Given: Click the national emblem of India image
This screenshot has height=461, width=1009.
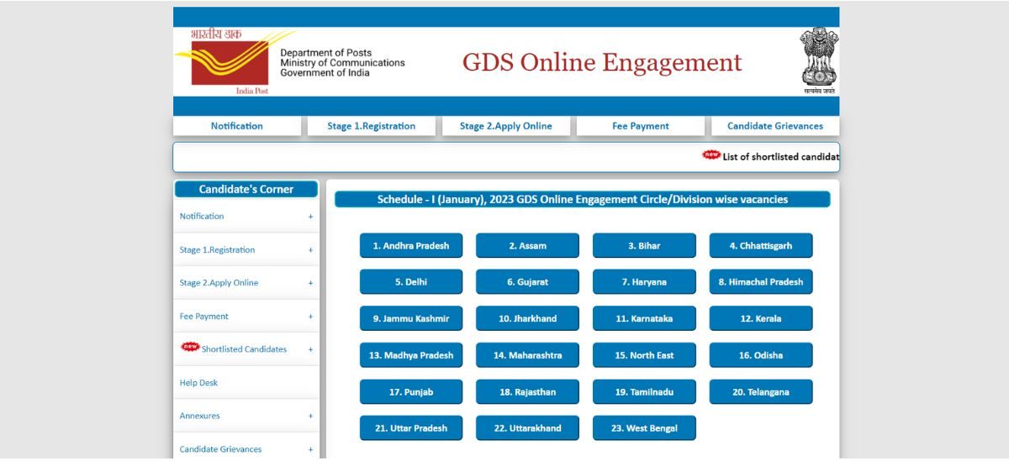Looking at the screenshot, I should (818, 60).
